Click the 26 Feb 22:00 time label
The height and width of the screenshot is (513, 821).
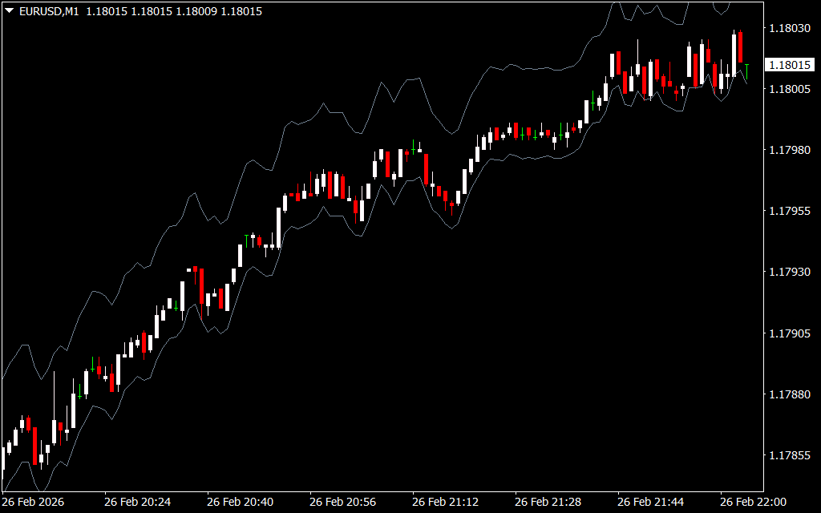[753, 502]
